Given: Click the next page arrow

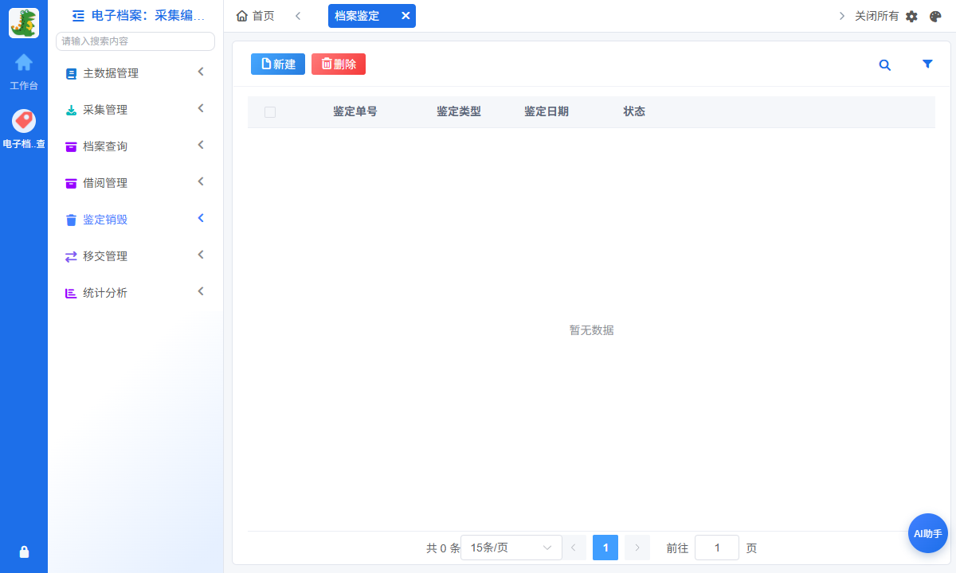Looking at the screenshot, I should [637, 548].
